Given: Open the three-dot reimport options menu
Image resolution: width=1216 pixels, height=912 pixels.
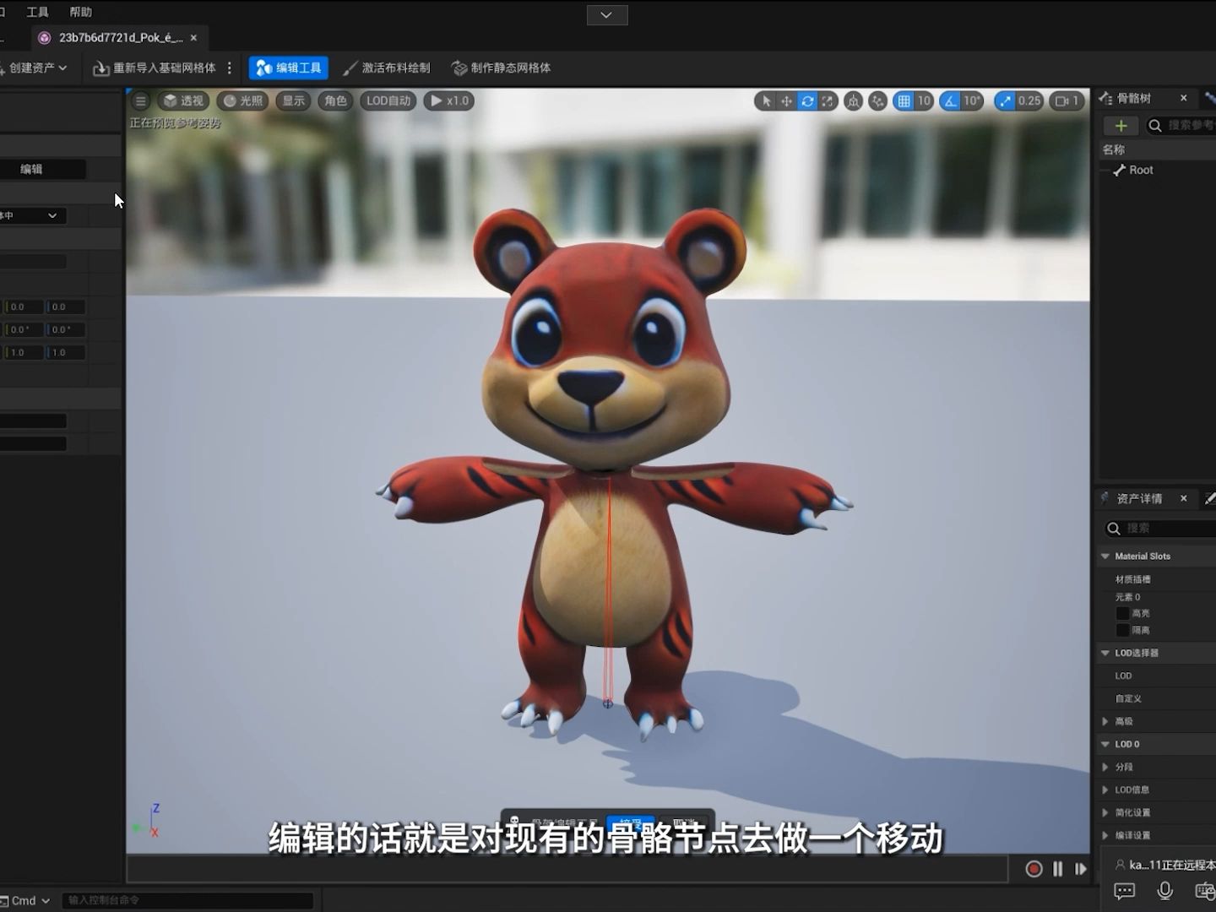Looking at the screenshot, I should point(230,68).
